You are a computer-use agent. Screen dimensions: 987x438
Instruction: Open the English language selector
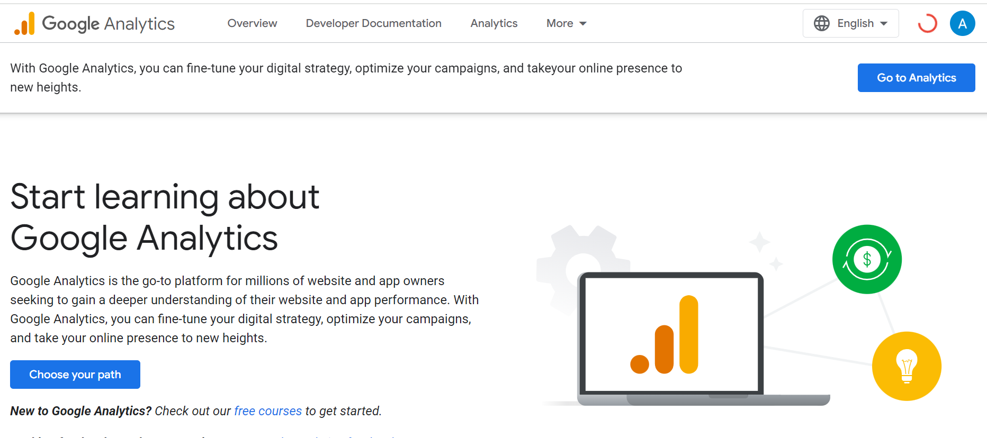point(850,23)
